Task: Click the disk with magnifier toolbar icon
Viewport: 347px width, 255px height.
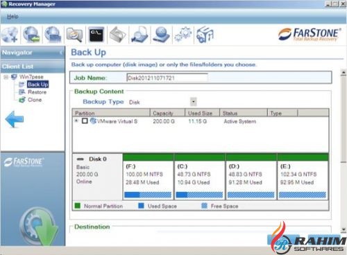Action: (139, 35)
